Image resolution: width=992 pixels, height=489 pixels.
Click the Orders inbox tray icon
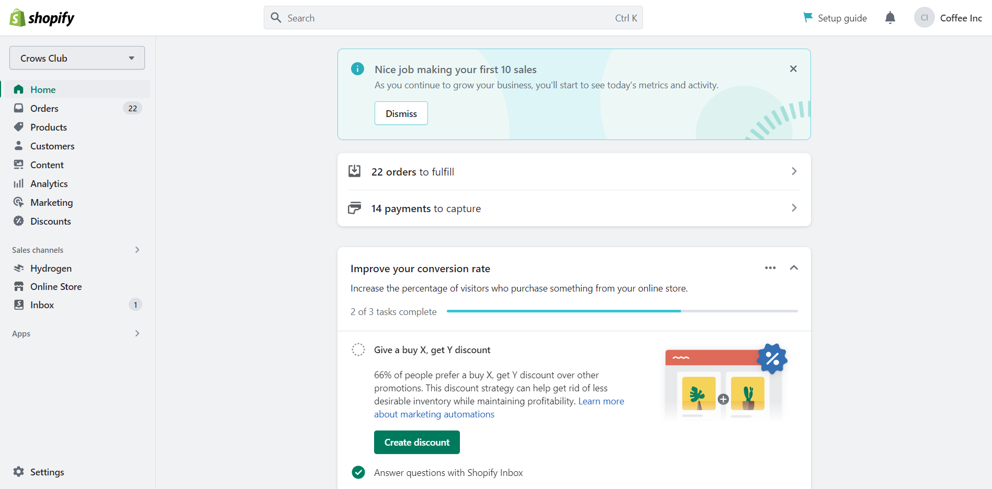pyautogui.click(x=19, y=108)
